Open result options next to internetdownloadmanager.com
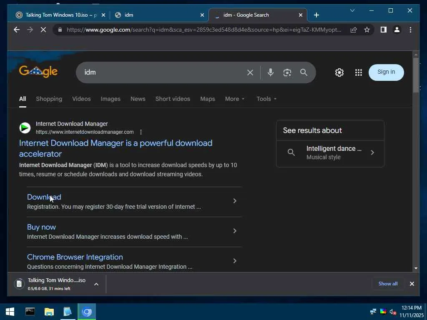 click(x=141, y=132)
